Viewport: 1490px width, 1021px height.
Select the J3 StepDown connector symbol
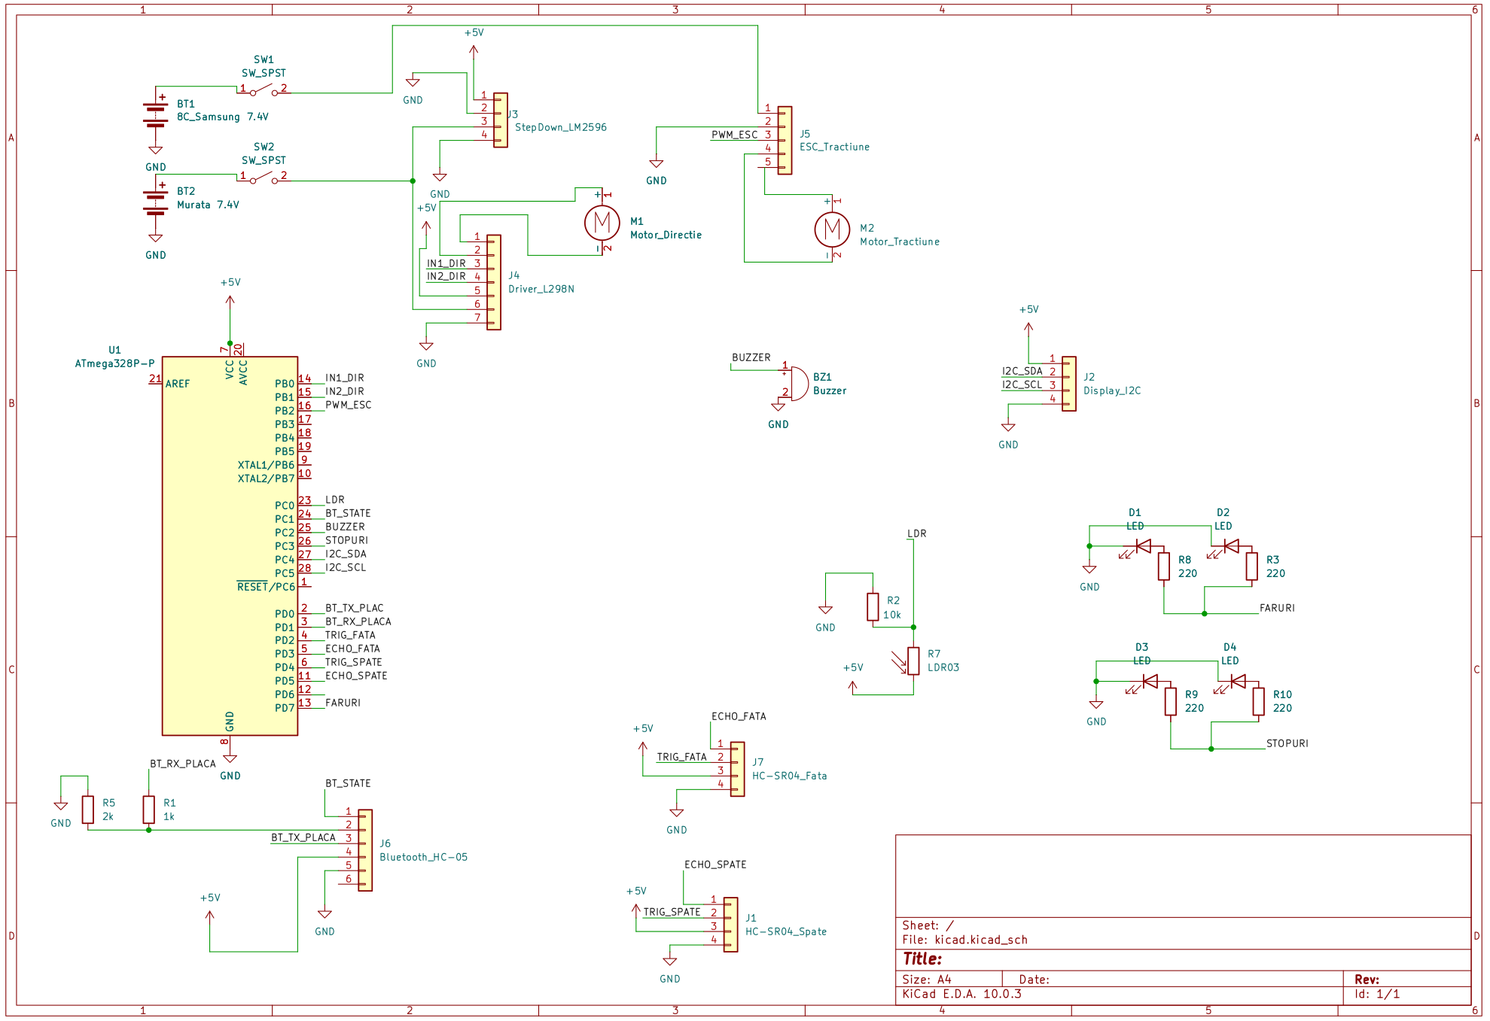(501, 120)
